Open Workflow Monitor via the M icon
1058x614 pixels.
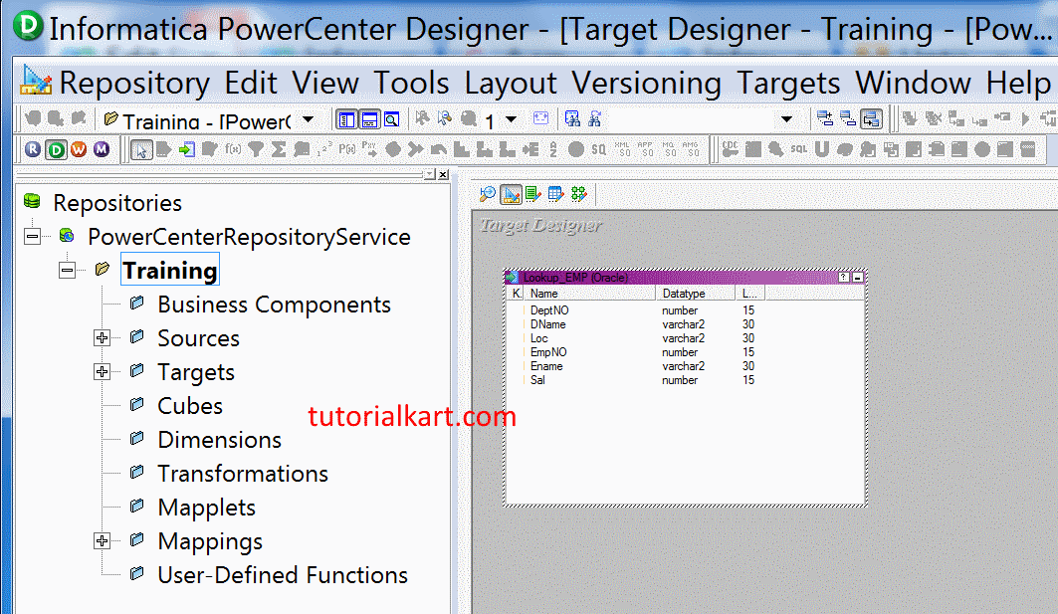102,150
